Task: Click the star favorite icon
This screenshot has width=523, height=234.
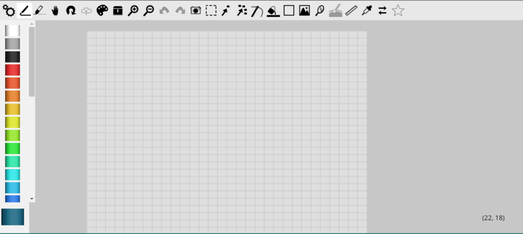Action: [398, 11]
